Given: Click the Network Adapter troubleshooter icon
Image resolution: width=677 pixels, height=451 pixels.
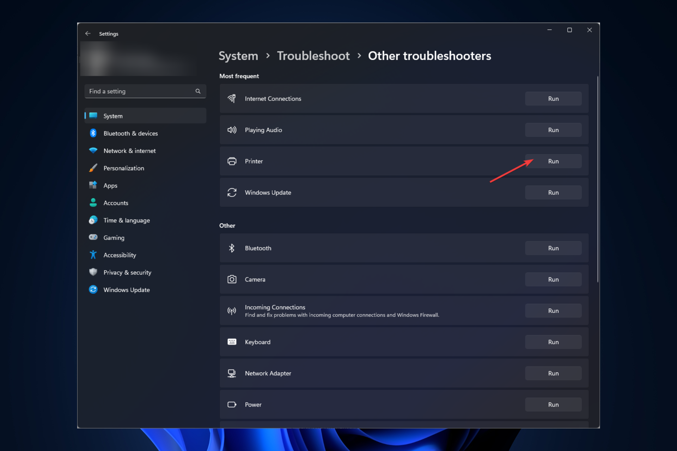Looking at the screenshot, I should click(232, 373).
